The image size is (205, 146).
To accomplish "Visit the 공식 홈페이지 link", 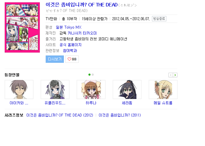I will tap(71, 45).
